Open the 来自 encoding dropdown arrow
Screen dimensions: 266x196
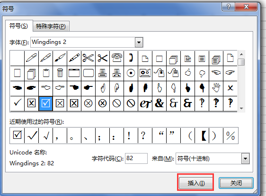245,159
